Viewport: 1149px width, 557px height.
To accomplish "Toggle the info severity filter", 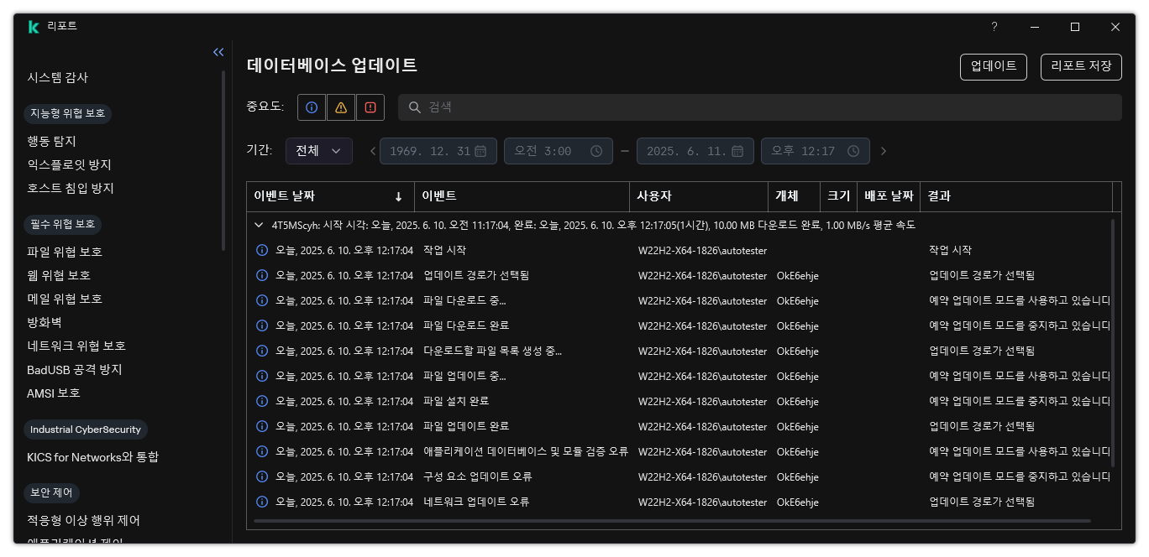I will (311, 107).
